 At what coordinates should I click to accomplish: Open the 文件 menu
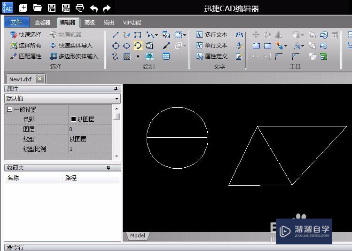pyautogui.click(x=16, y=22)
